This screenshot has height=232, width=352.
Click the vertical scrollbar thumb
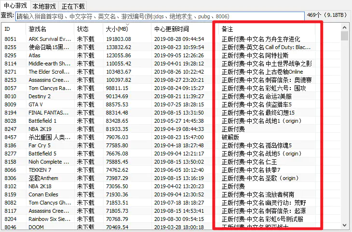click(344, 36)
